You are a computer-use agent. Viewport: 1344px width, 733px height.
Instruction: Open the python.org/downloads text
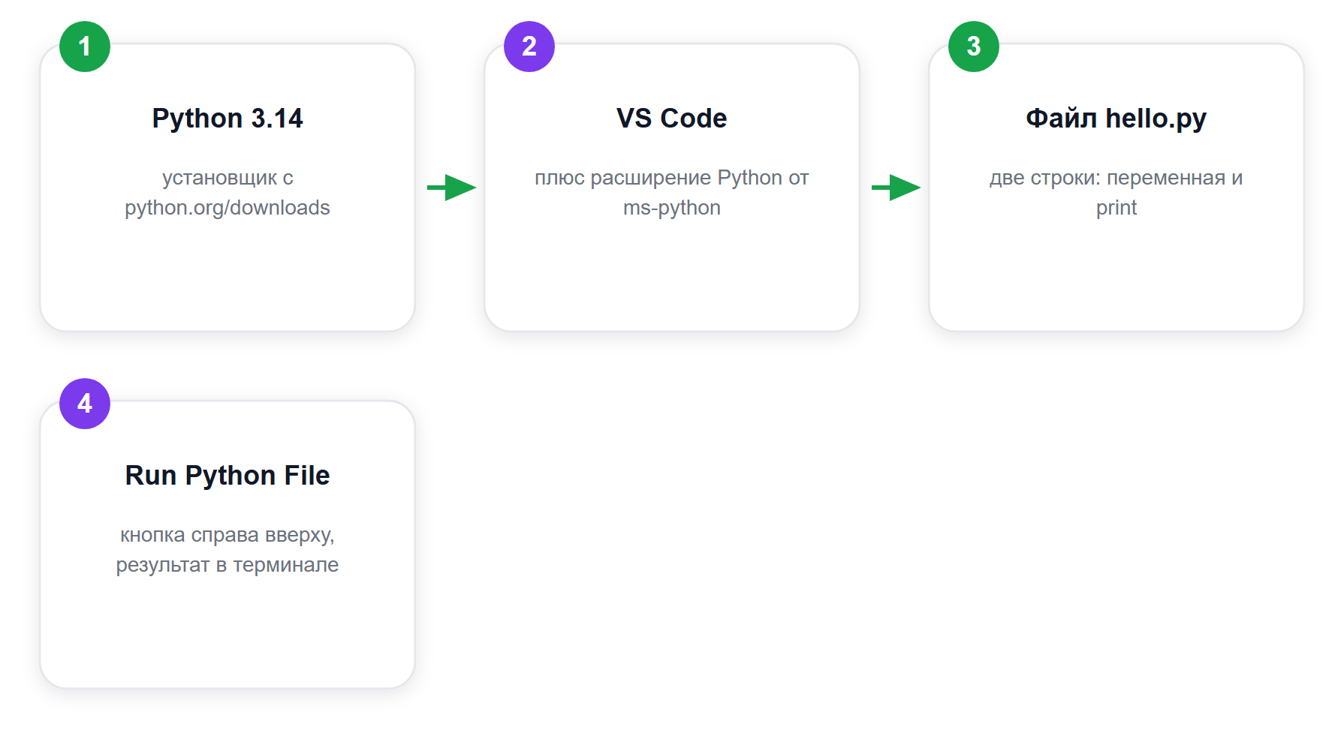pyautogui.click(x=228, y=208)
